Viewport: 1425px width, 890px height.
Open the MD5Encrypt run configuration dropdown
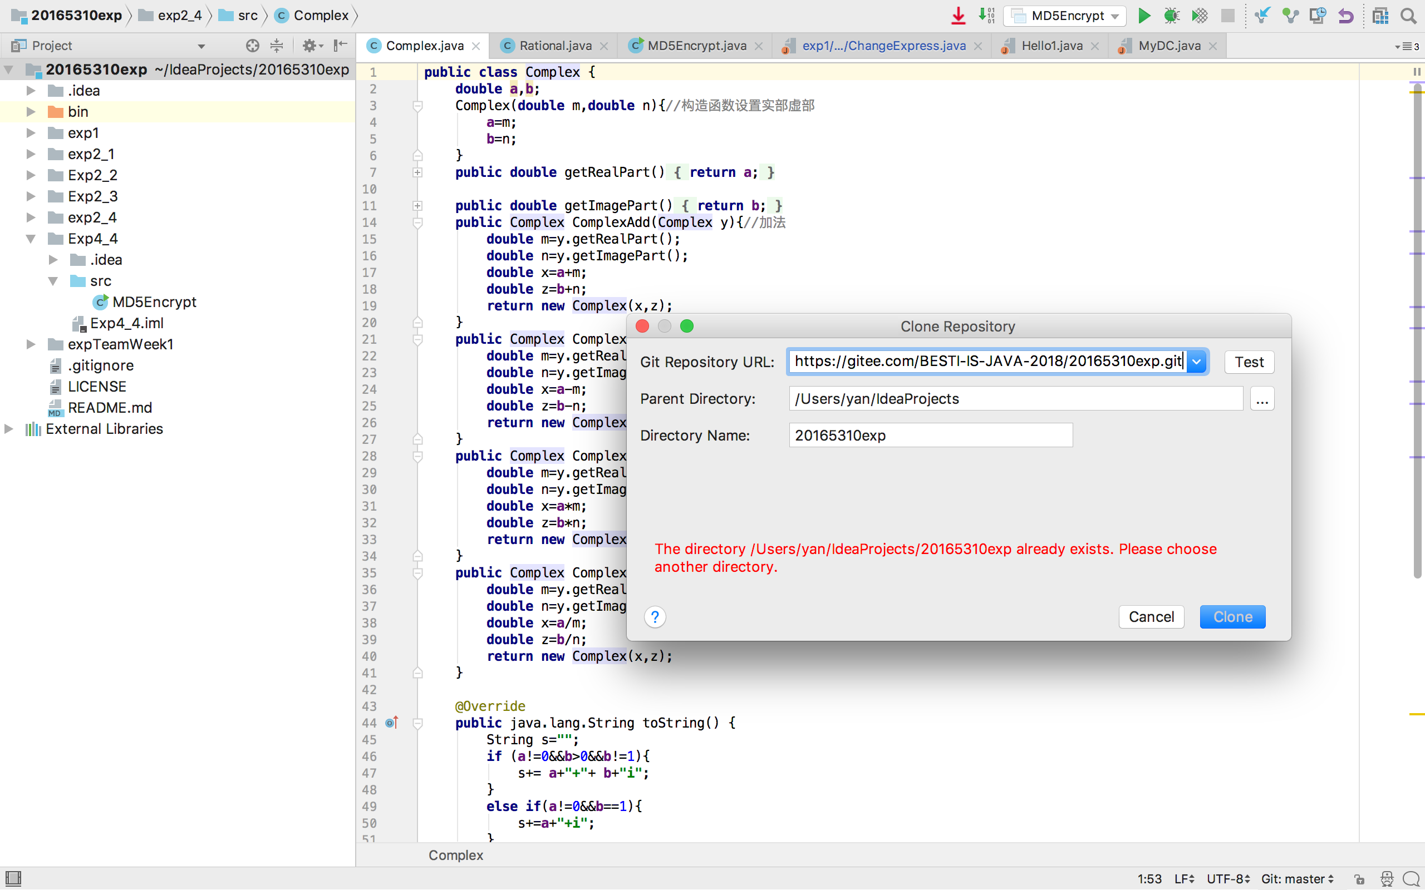pos(1068,16)
